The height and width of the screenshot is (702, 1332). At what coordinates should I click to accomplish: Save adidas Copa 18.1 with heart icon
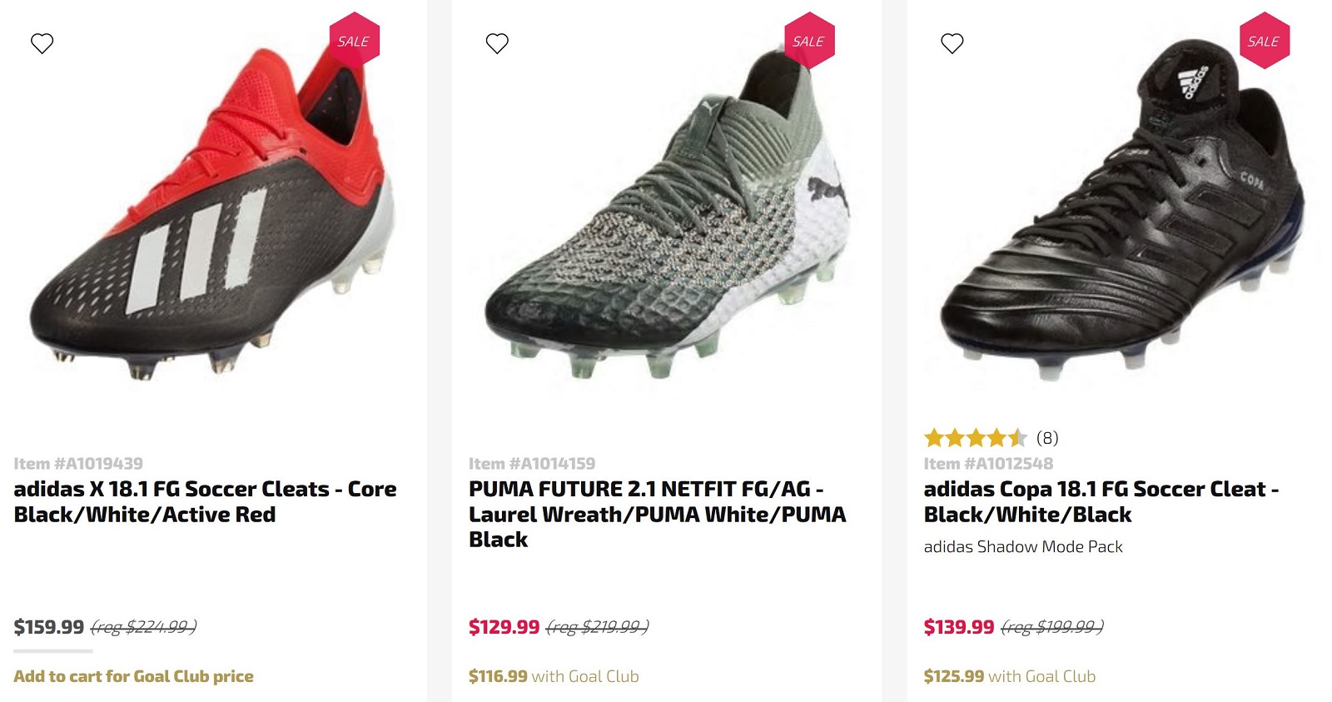[x=952, y=43]
